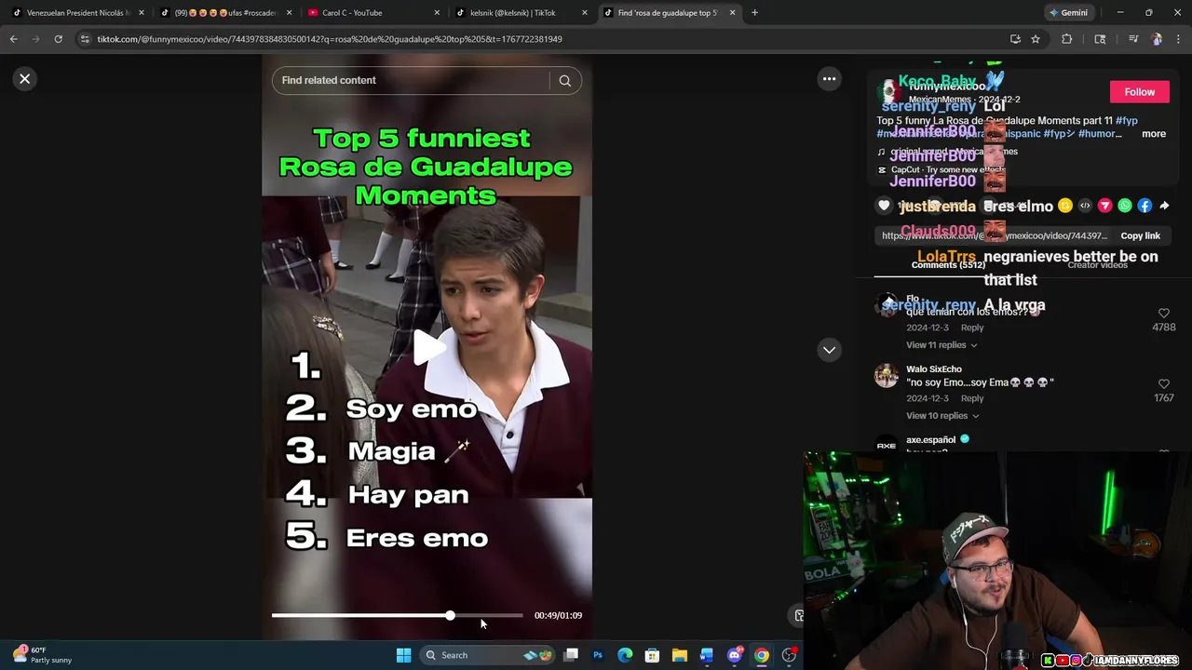This screenshot has width=1192, height=670.
Task: Open the Chrome profile avatar
Action: pos(1157,39)
